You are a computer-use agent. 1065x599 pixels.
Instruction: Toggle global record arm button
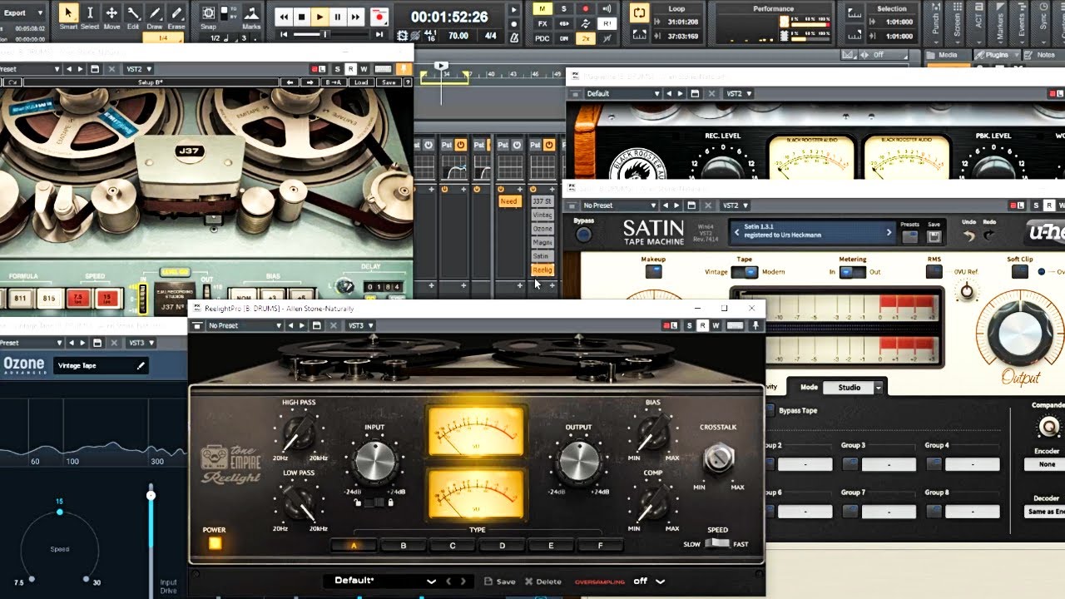[586, 9]
